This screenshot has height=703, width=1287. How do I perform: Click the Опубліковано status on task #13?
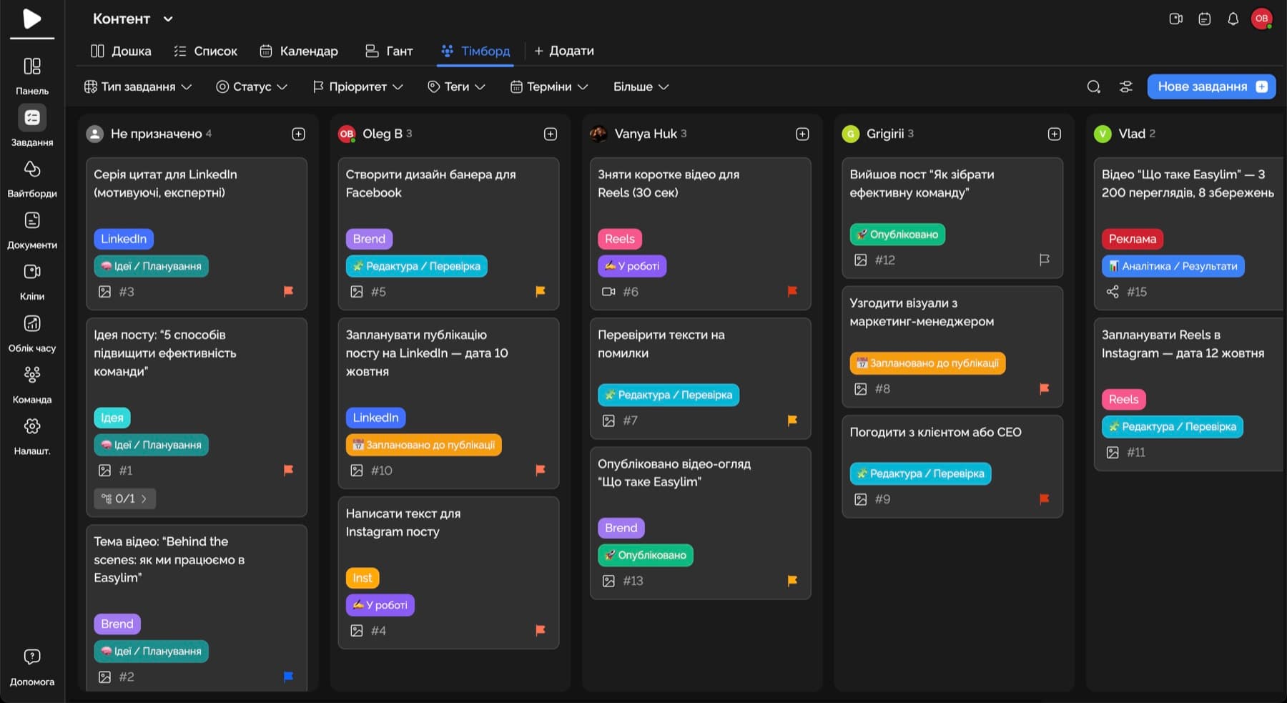coord(645,555)
